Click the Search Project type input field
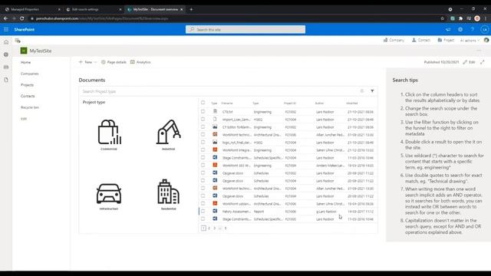491x276 pixels. [x=219, y=91]
